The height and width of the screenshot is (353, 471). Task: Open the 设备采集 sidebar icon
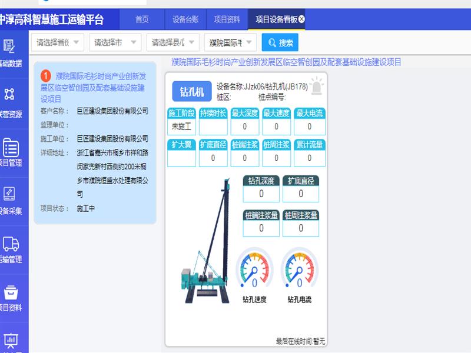[9, 194]
